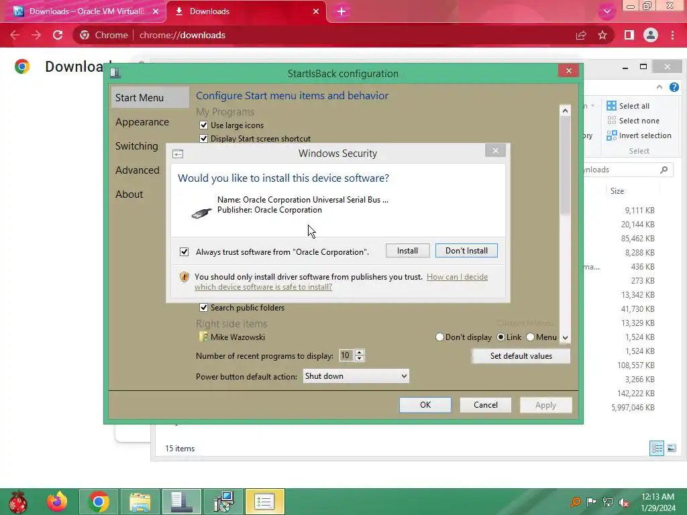Click the Chrome forward arrow
This screenshot has width=687, height=515.
36,35
